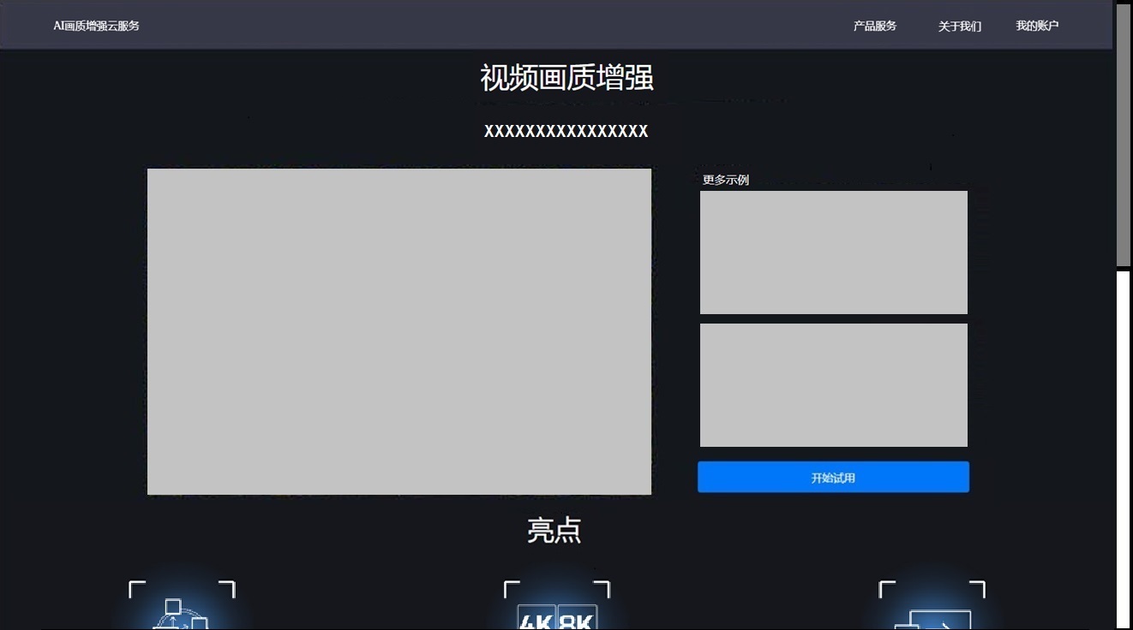Select the large main video preview
Image resolution: width=1133 pixels, height=630 pixels.
tap(399, 331)
